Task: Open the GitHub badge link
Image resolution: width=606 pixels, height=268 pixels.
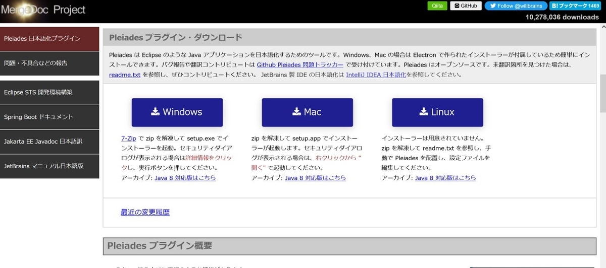Action: tap(466, 6)
